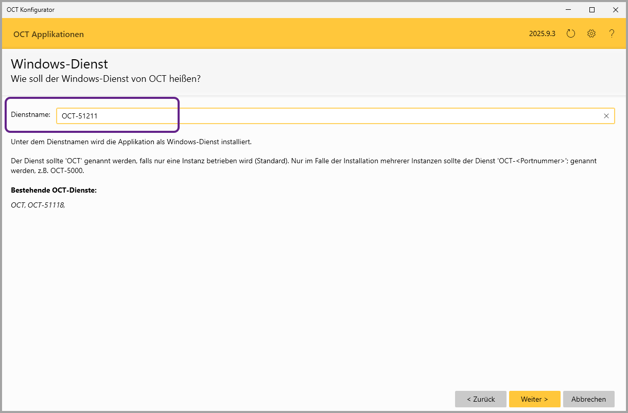Proceed by clicking Weiter

[534, 399]
